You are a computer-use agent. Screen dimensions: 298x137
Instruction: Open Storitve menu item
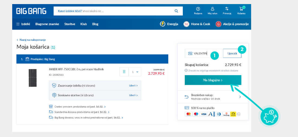(70, 24)
